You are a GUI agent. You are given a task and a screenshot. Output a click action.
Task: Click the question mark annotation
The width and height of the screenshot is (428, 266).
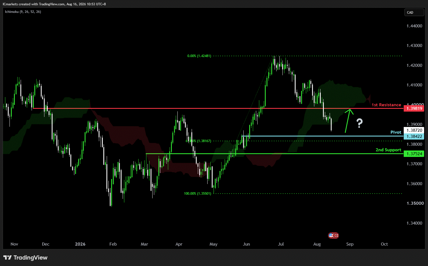coord(360,123)
